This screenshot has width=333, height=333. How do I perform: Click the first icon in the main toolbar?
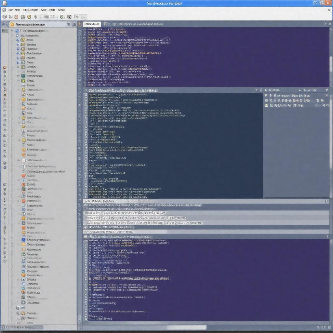(x=4, y=17)
